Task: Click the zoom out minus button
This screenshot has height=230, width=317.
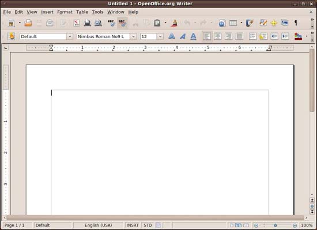Action: pyautogui.click(x=256, y=225)
